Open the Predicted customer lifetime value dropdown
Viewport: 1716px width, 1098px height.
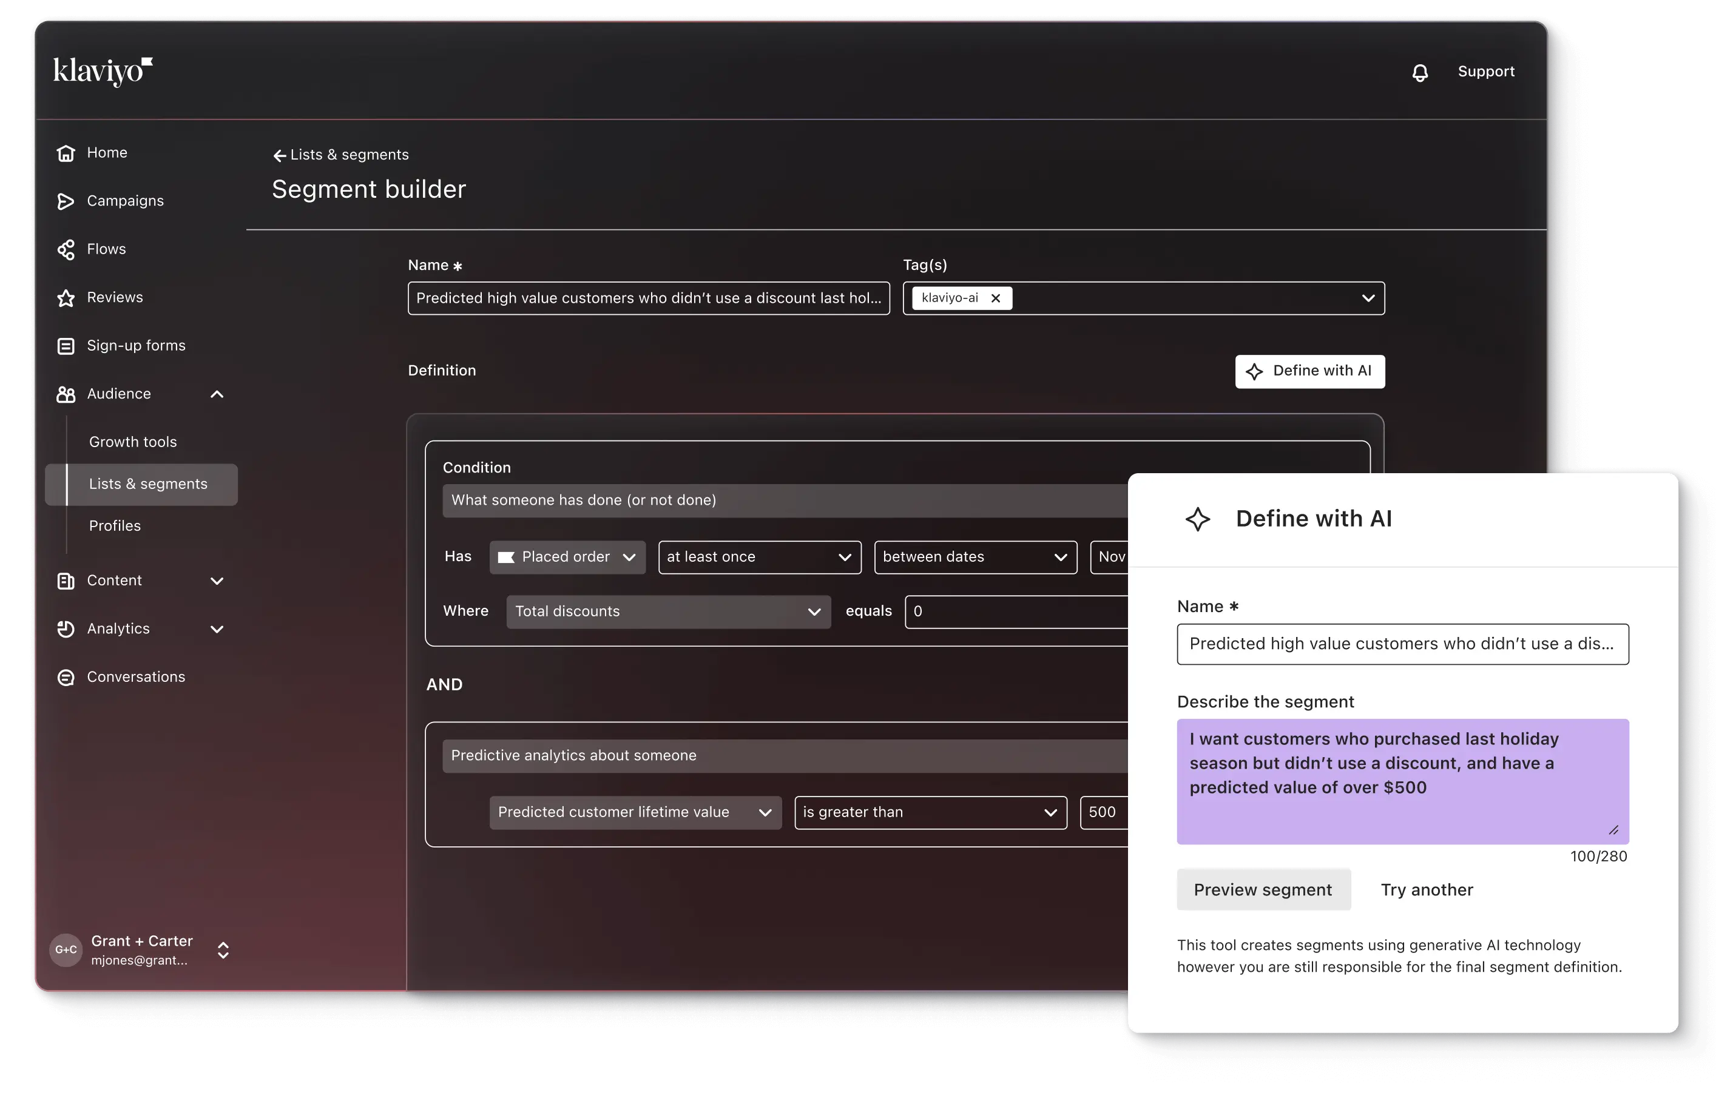[635, 813]
